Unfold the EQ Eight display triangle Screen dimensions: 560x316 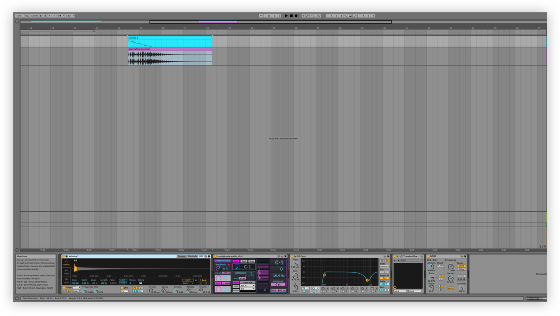[295, 256]
